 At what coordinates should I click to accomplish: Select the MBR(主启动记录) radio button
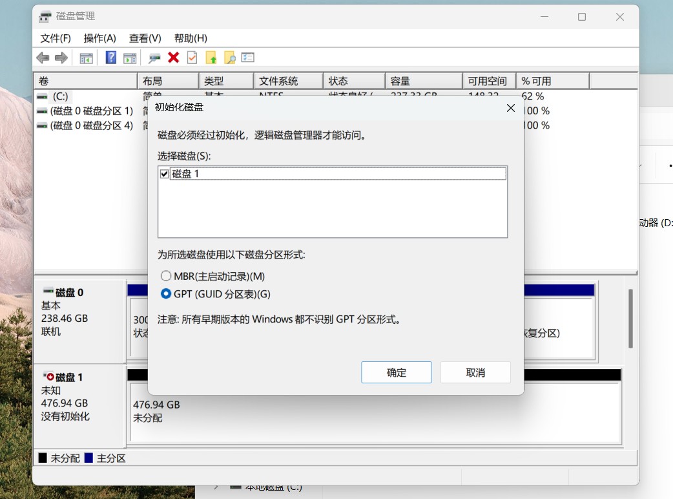pos(166,275)
